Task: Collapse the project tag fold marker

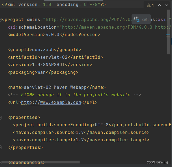Action: (x=1, y=20)
